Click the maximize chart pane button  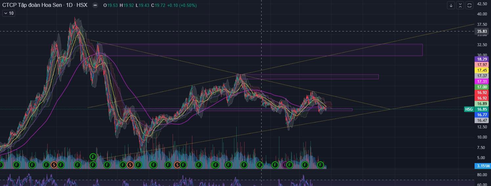tap(469, 5)
